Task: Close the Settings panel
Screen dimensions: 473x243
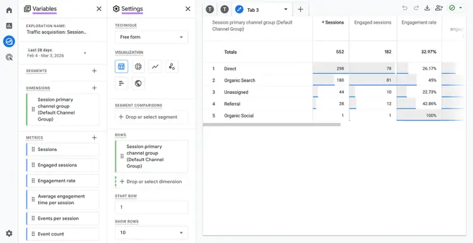Action: pos(188,9)
